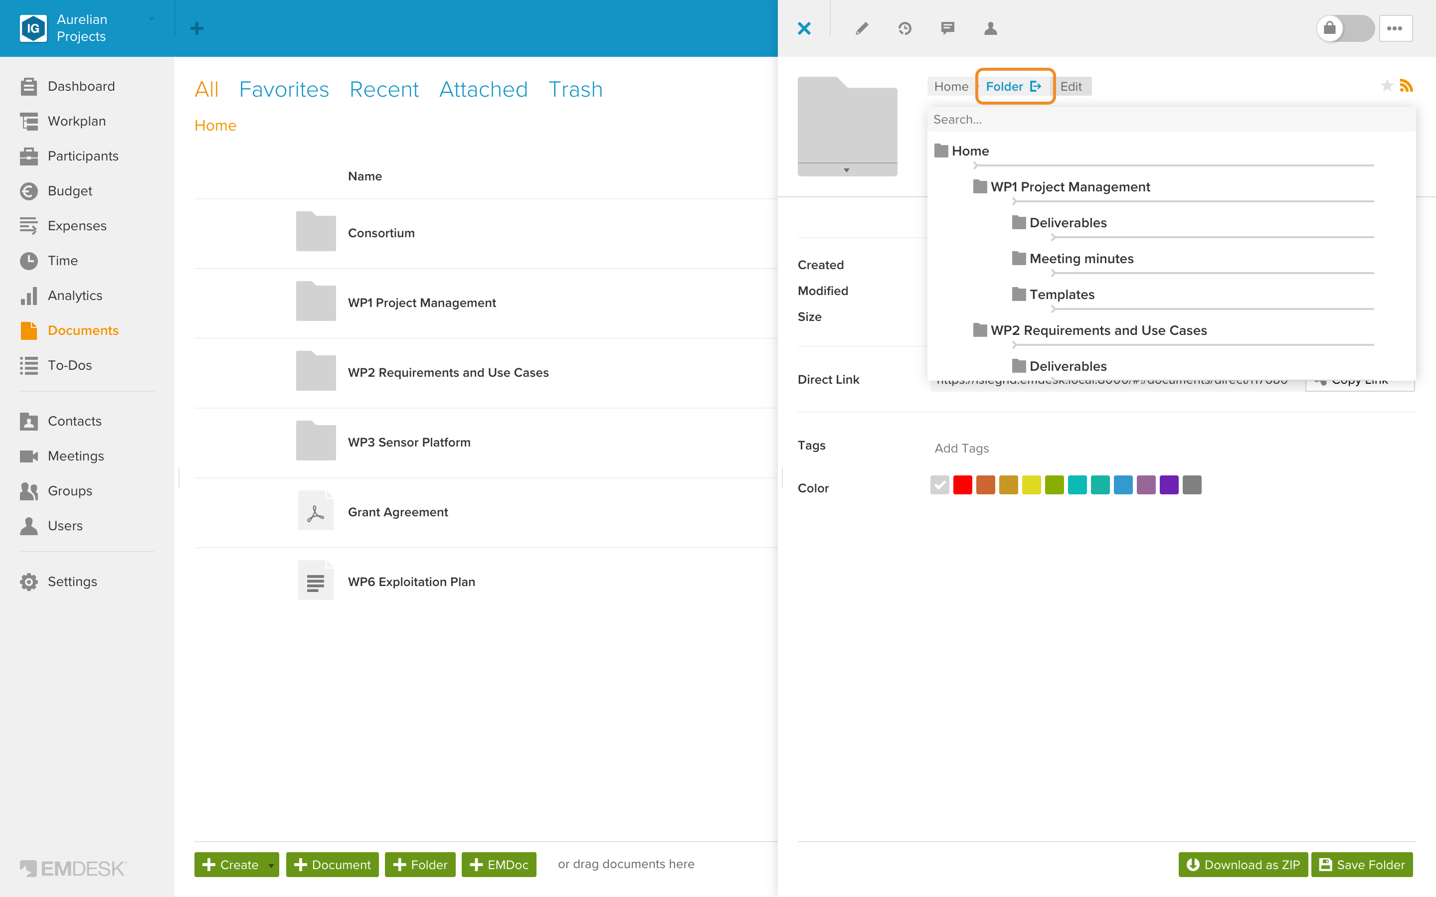The width and height of the screenshot is (1436, 897).
Task: Click the Add Tags field
Action: 961,448
